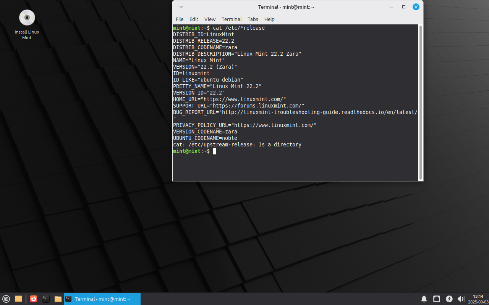Click the DISTRIB_RELEASE=22.2 line
Viewport: 489px width, 305px height.
(x=204, y=41)
